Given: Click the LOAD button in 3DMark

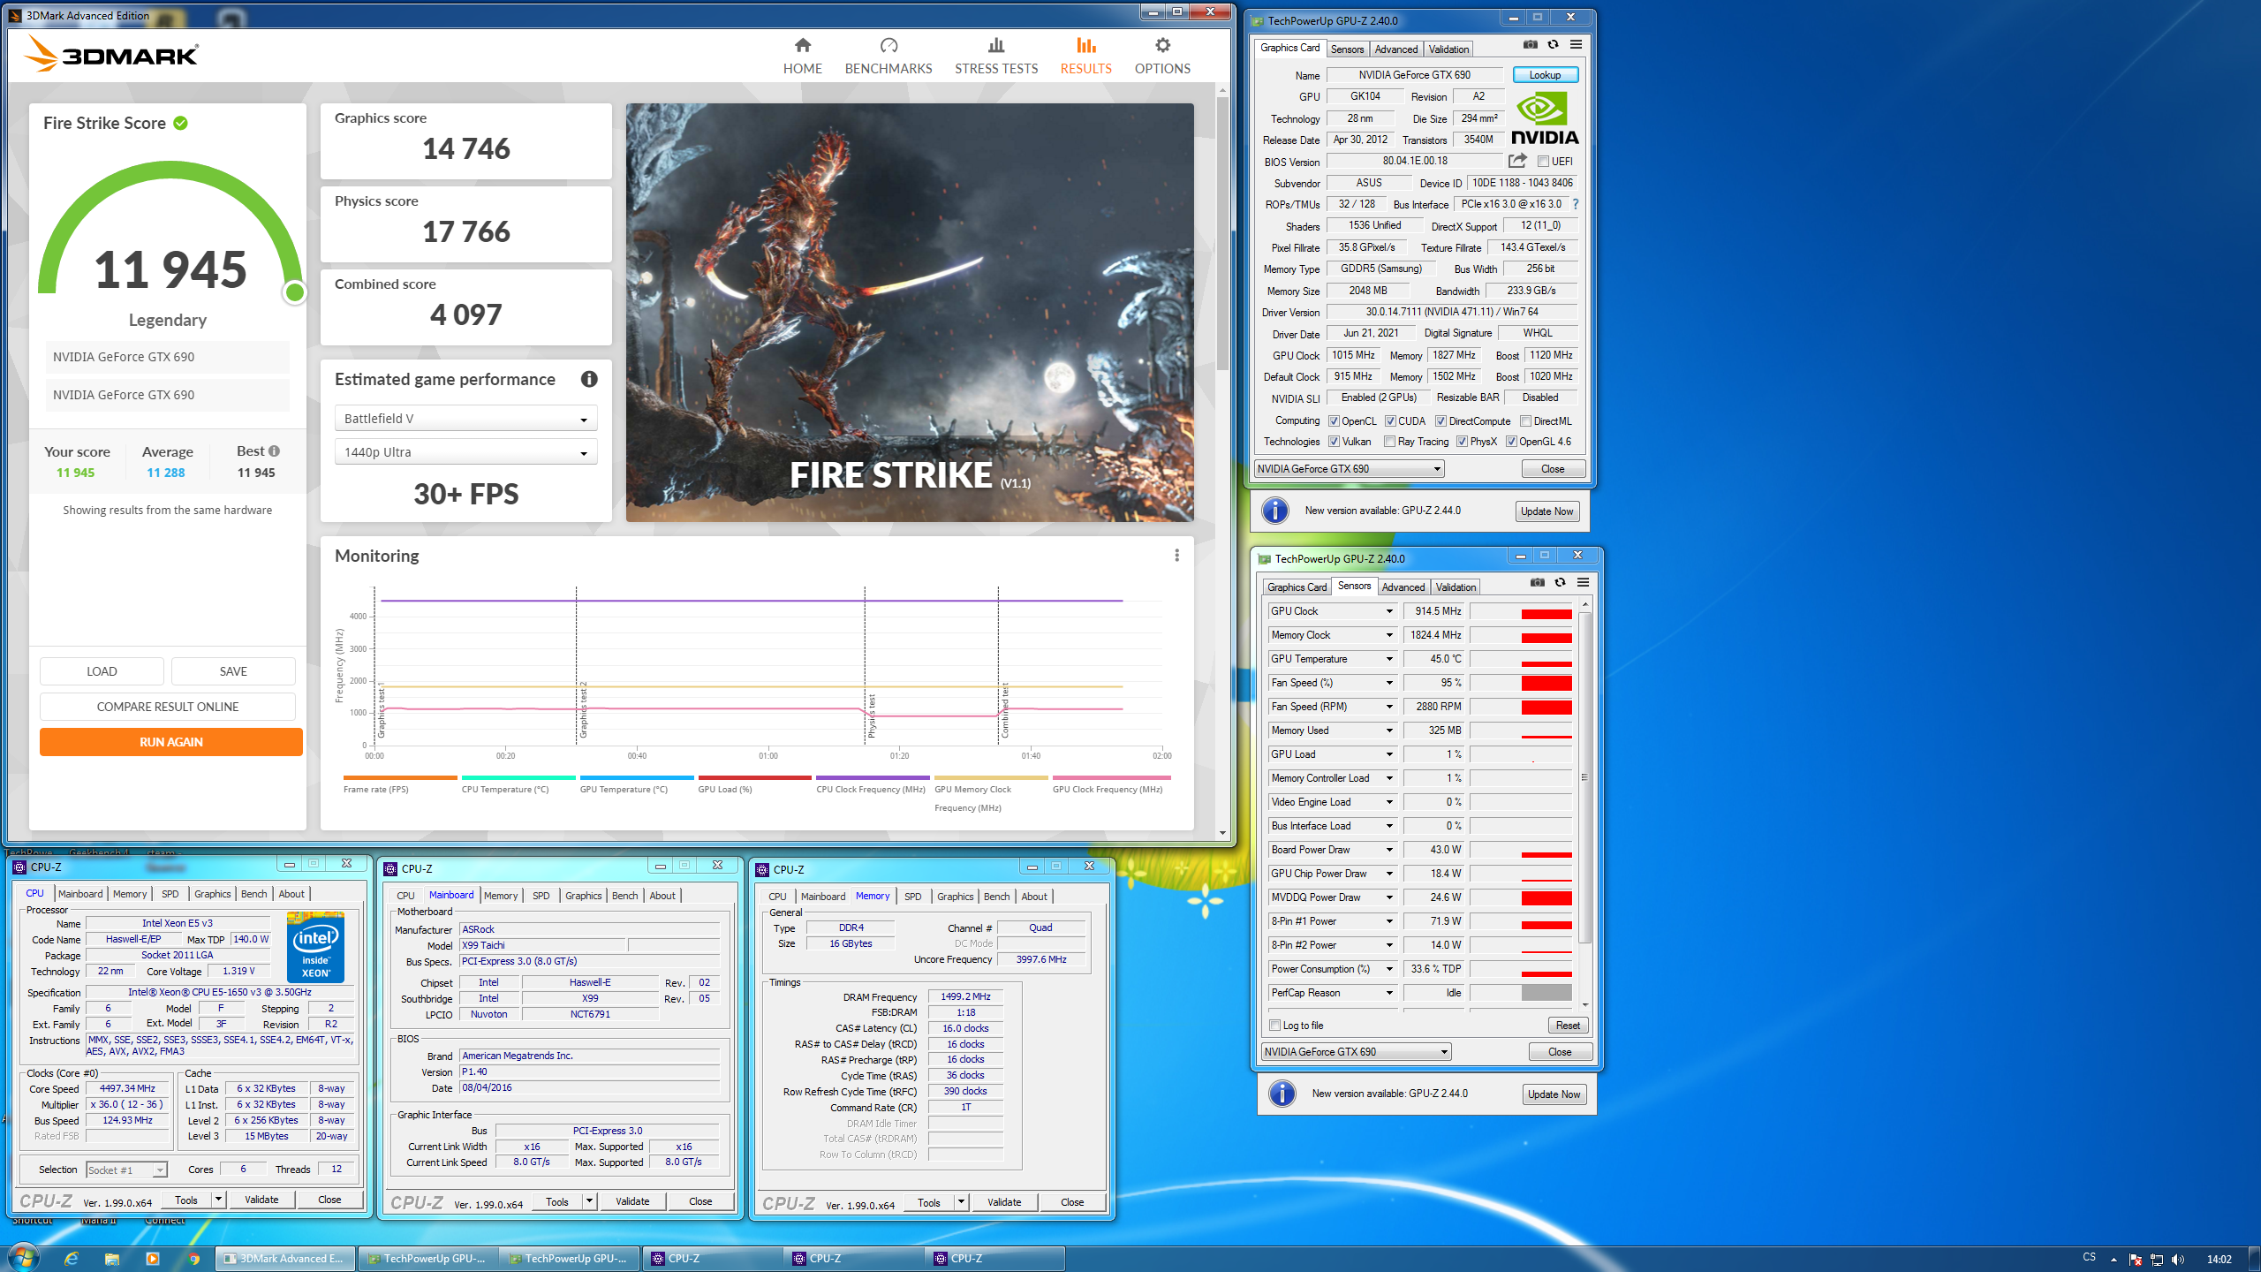Looking at the screenshot, I should (102, 671).
